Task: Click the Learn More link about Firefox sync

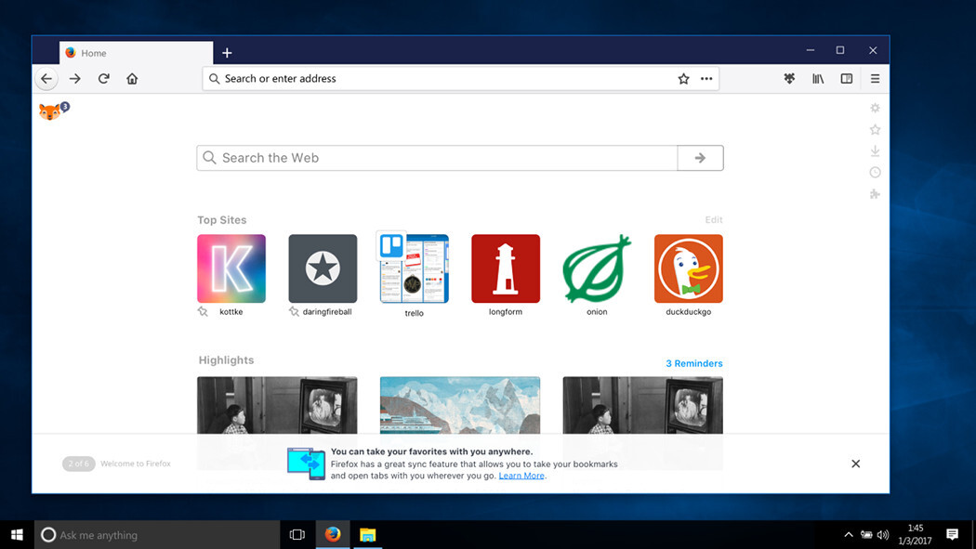Action: click(521, 475)
